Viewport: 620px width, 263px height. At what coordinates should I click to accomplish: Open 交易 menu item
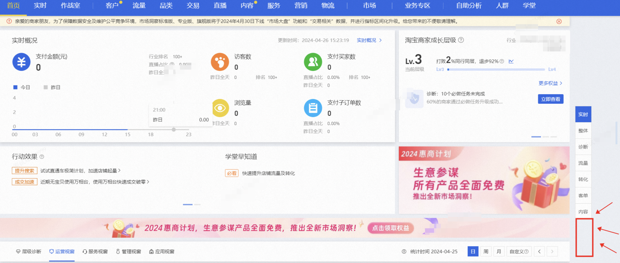[193, 6]
